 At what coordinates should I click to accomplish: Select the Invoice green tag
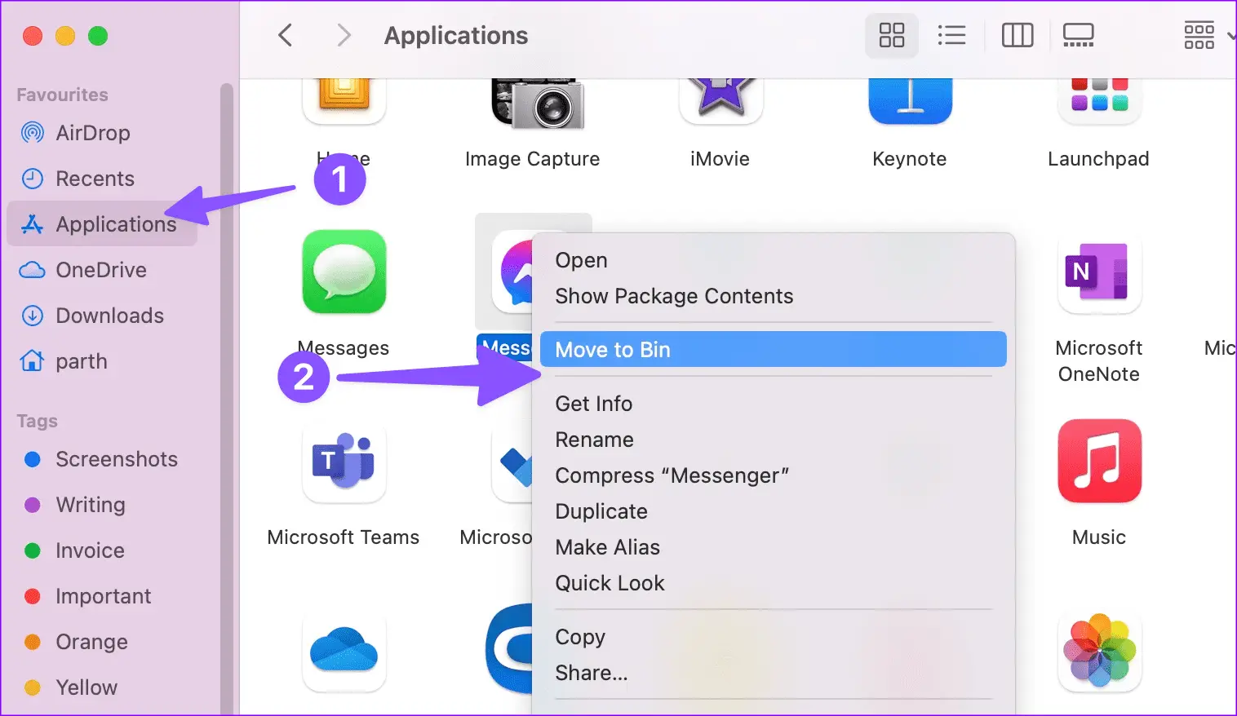tap(102, 550)
